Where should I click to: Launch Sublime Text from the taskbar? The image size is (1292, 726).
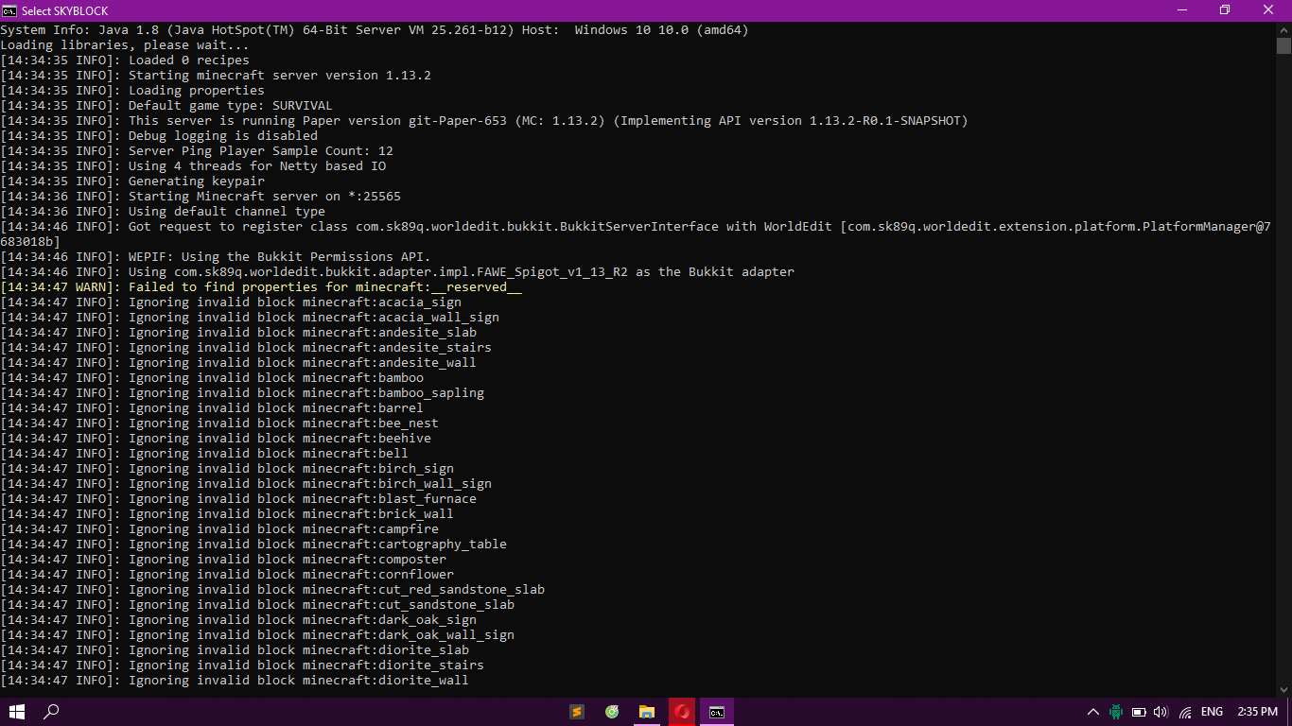575,712
